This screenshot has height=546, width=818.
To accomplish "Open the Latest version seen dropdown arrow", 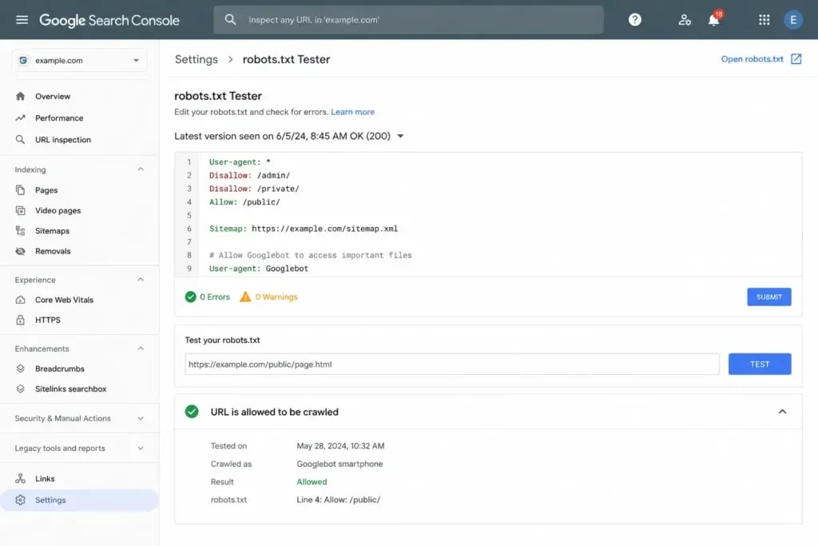I will [x=400, y=136].
